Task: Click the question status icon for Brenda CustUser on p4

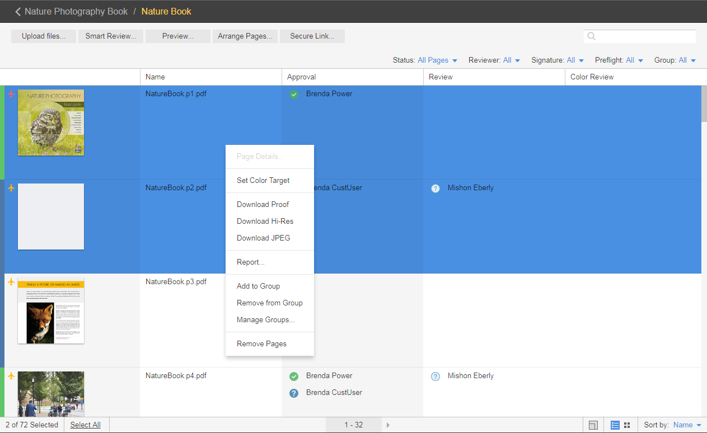Action: pyautogui.click(x=294, y=393)
